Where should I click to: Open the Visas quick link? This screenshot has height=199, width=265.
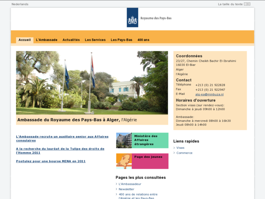[181, 148]
